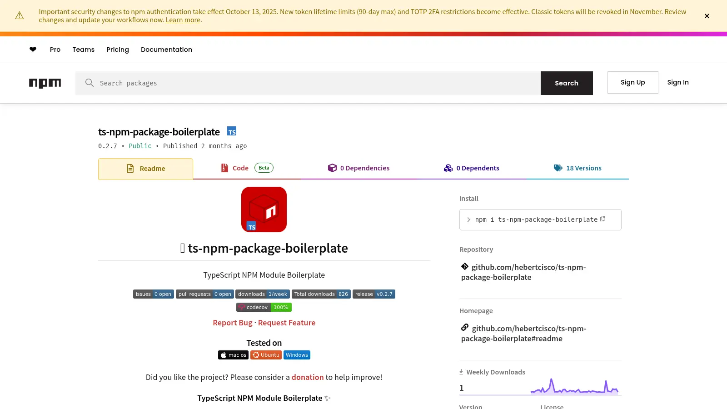Click the mac os badge

233,355
